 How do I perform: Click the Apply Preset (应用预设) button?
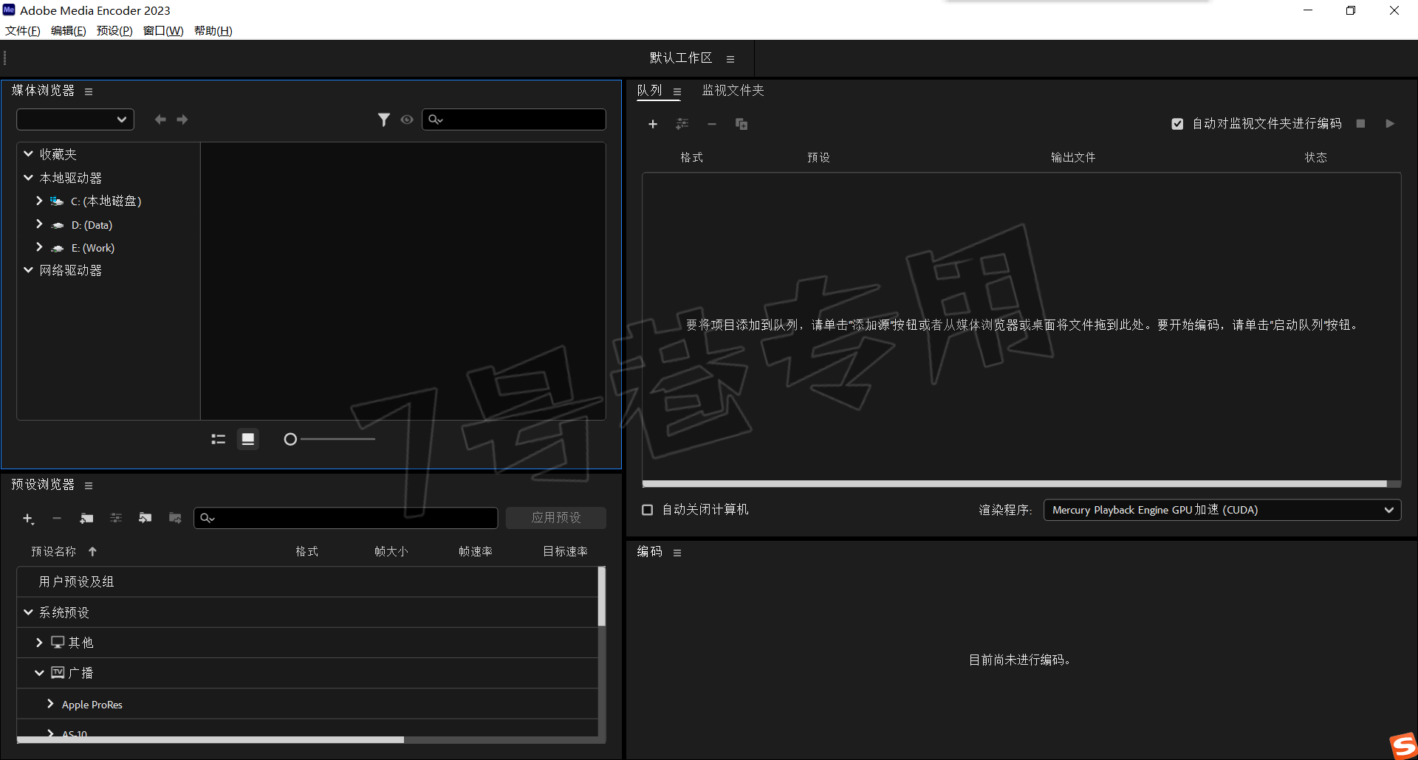(x=556, y=518)
